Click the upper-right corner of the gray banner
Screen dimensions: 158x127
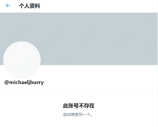pos(153,16)
